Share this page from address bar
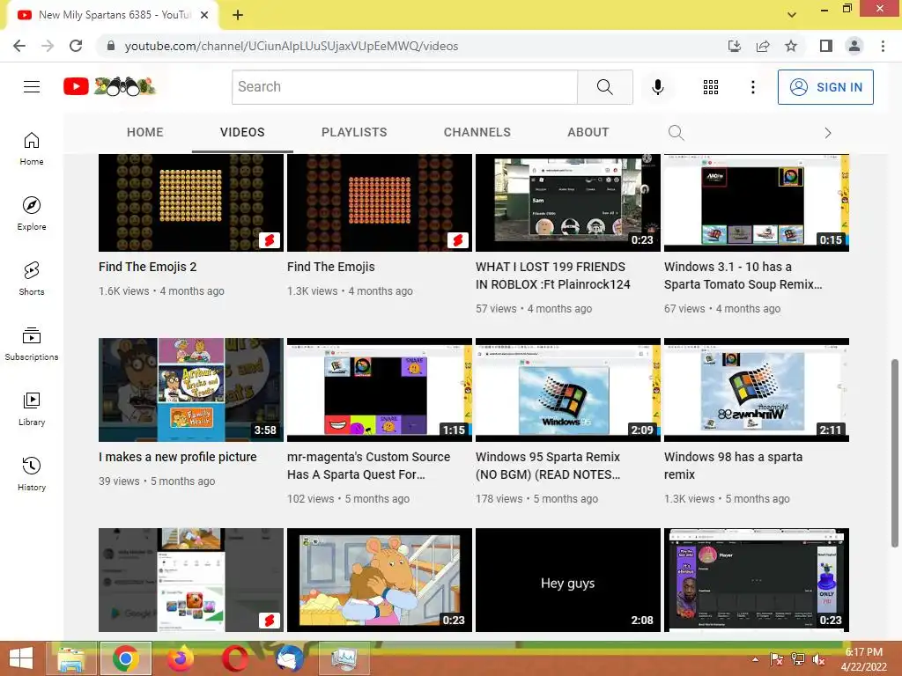This screenshot has height=676, width=902. 763,46
